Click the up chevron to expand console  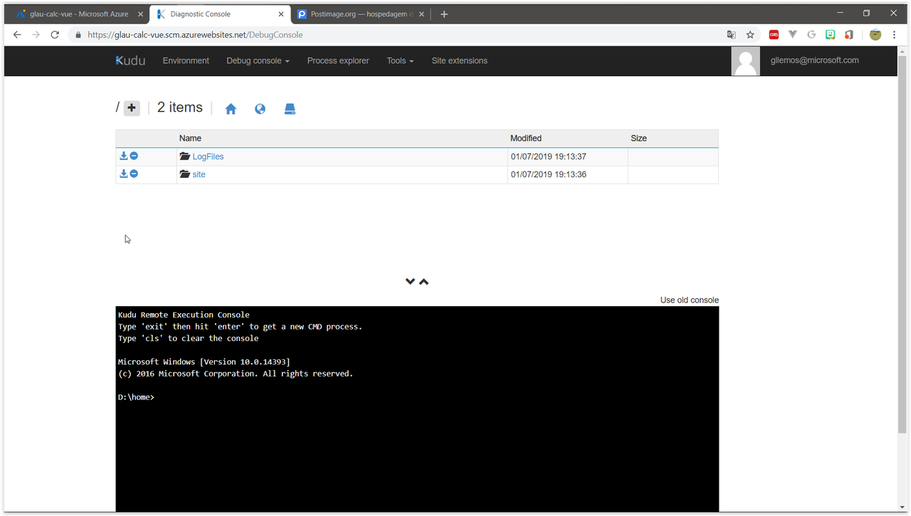pyautogui.click(x=424, y=282)
